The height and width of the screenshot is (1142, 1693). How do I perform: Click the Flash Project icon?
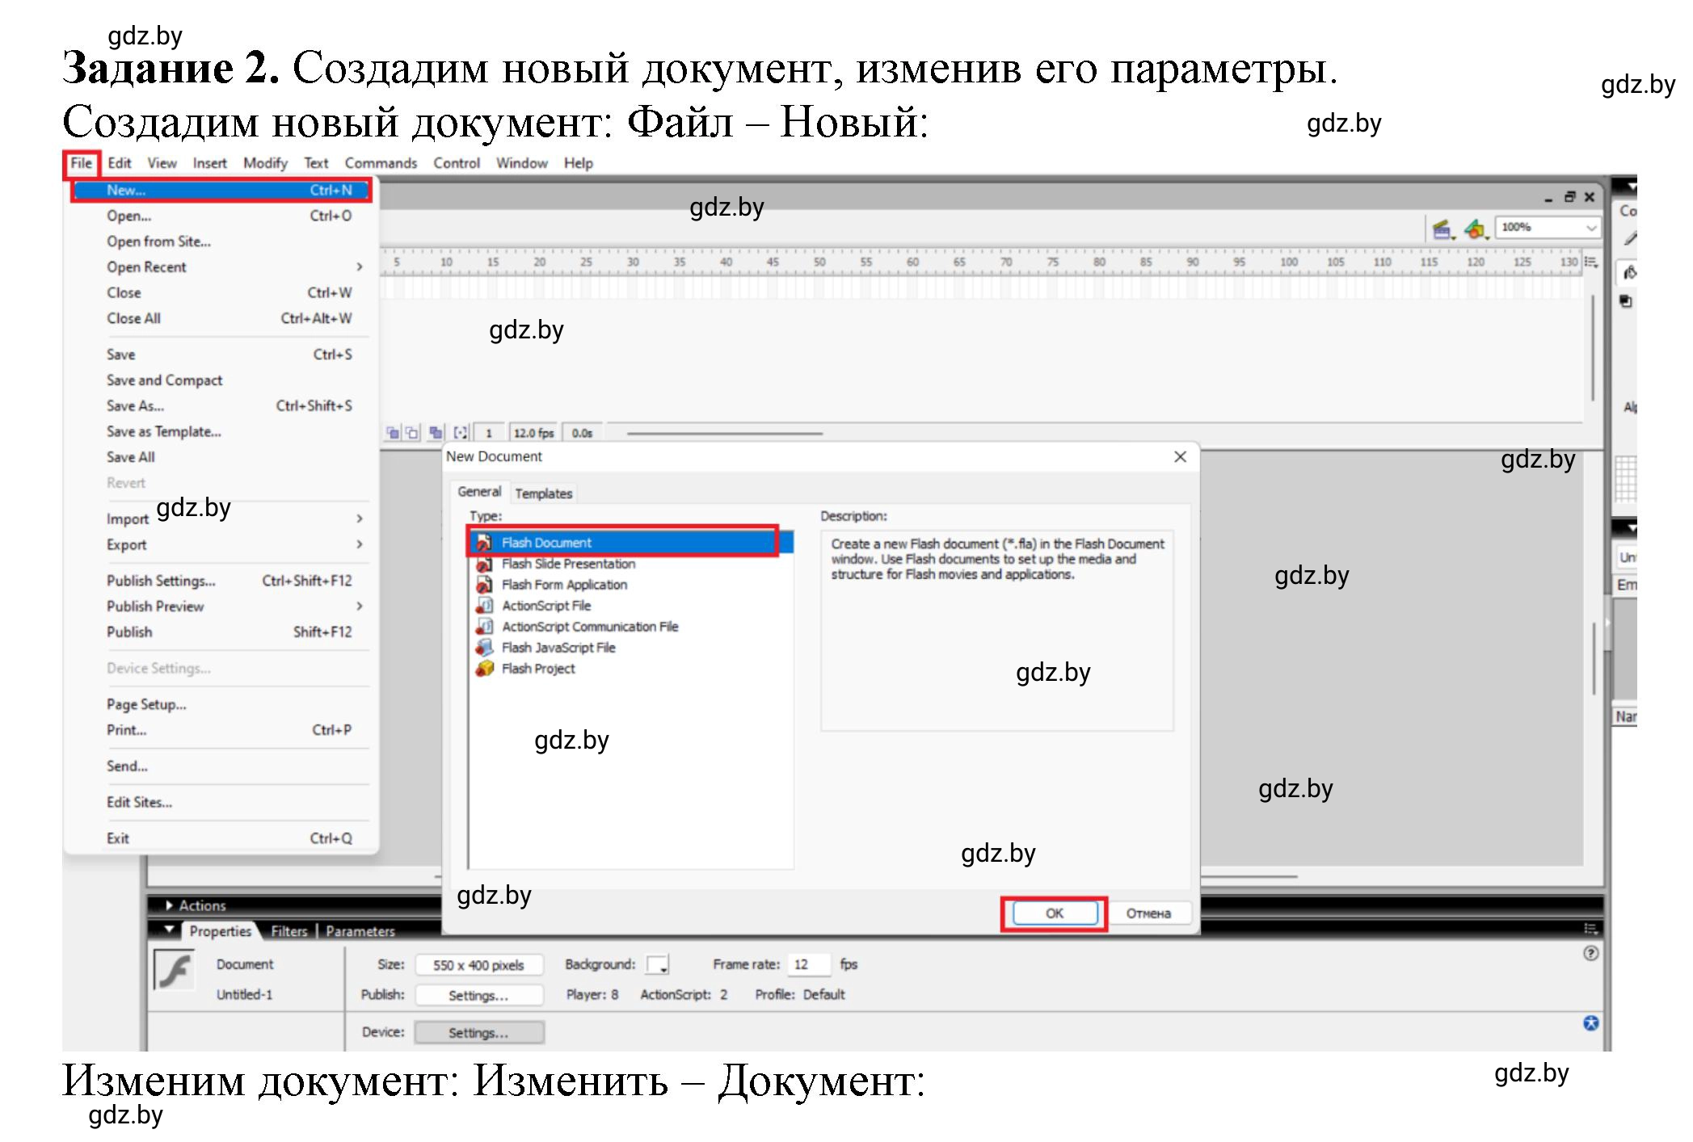pyautogui.click(x=484, y=669)
